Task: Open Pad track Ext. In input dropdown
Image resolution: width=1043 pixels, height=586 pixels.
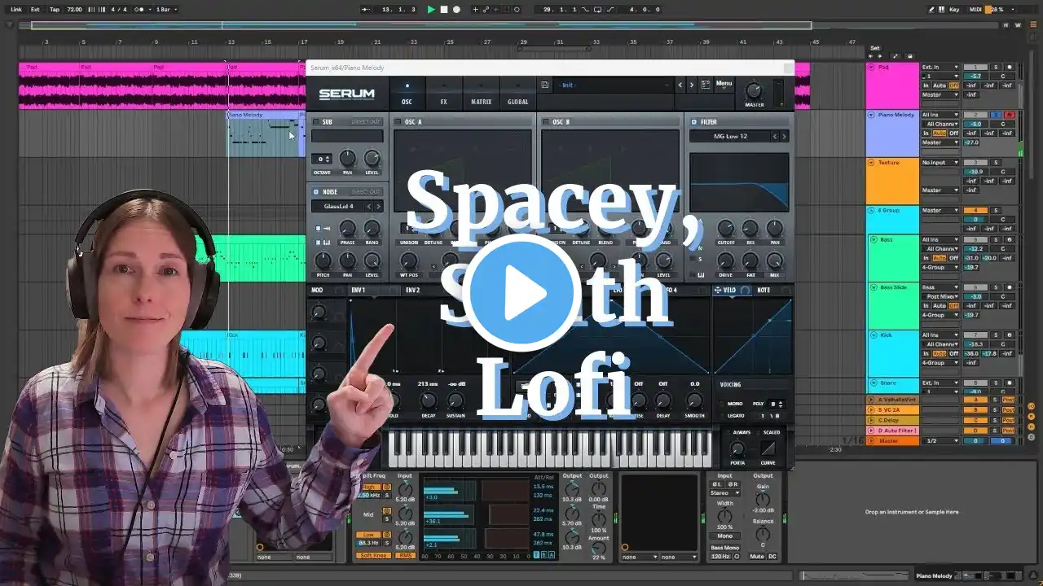Action: (x=940, y=67)
